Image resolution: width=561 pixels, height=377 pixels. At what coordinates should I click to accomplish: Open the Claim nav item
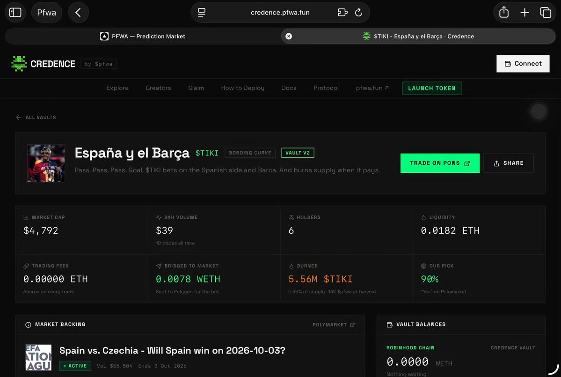(x=196, y=88)
